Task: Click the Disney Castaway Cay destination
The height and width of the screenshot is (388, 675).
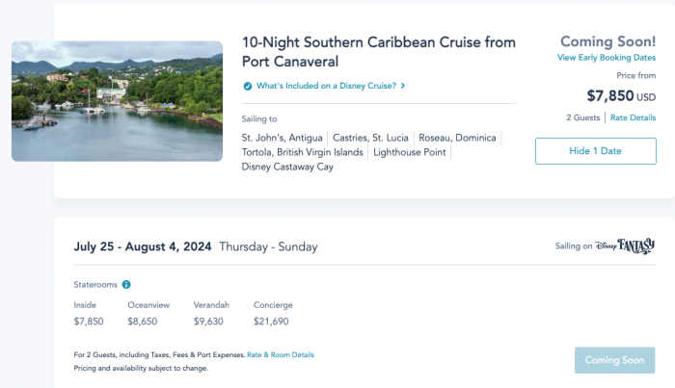Action: [x=287, y=167]
